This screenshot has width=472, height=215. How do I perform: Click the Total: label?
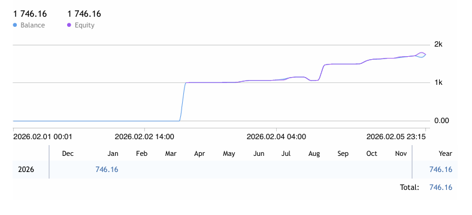coord(409,188)
